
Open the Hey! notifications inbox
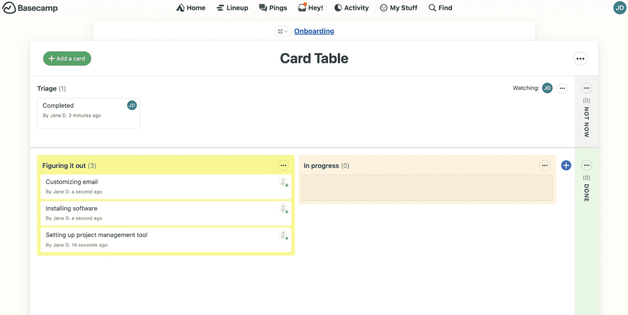tap(311, 8)
